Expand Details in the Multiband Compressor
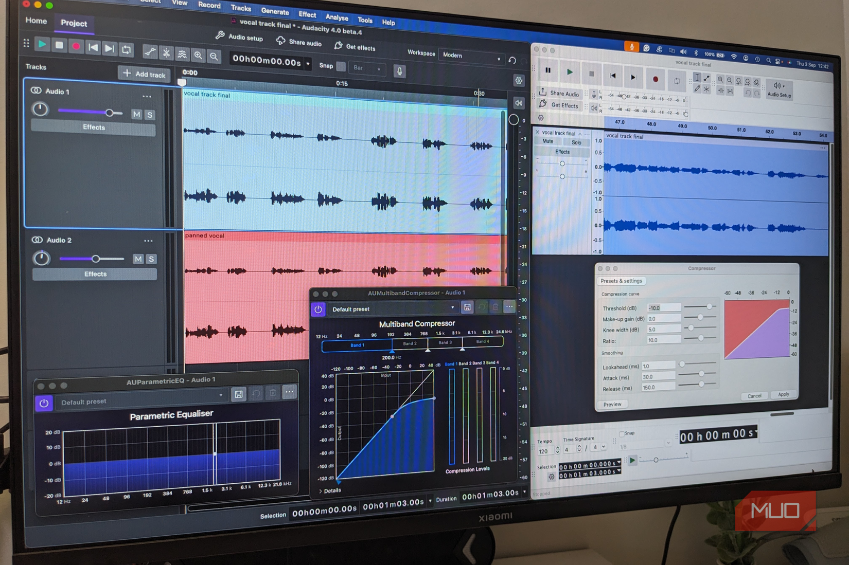Screen dimensions: 849x565 point(330,490)
